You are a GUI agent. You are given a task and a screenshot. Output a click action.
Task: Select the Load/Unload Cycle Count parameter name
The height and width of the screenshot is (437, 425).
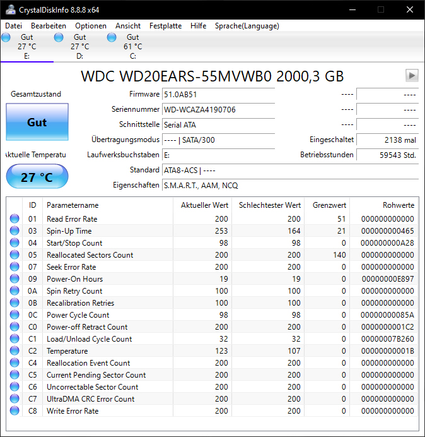tap(89, 339)
